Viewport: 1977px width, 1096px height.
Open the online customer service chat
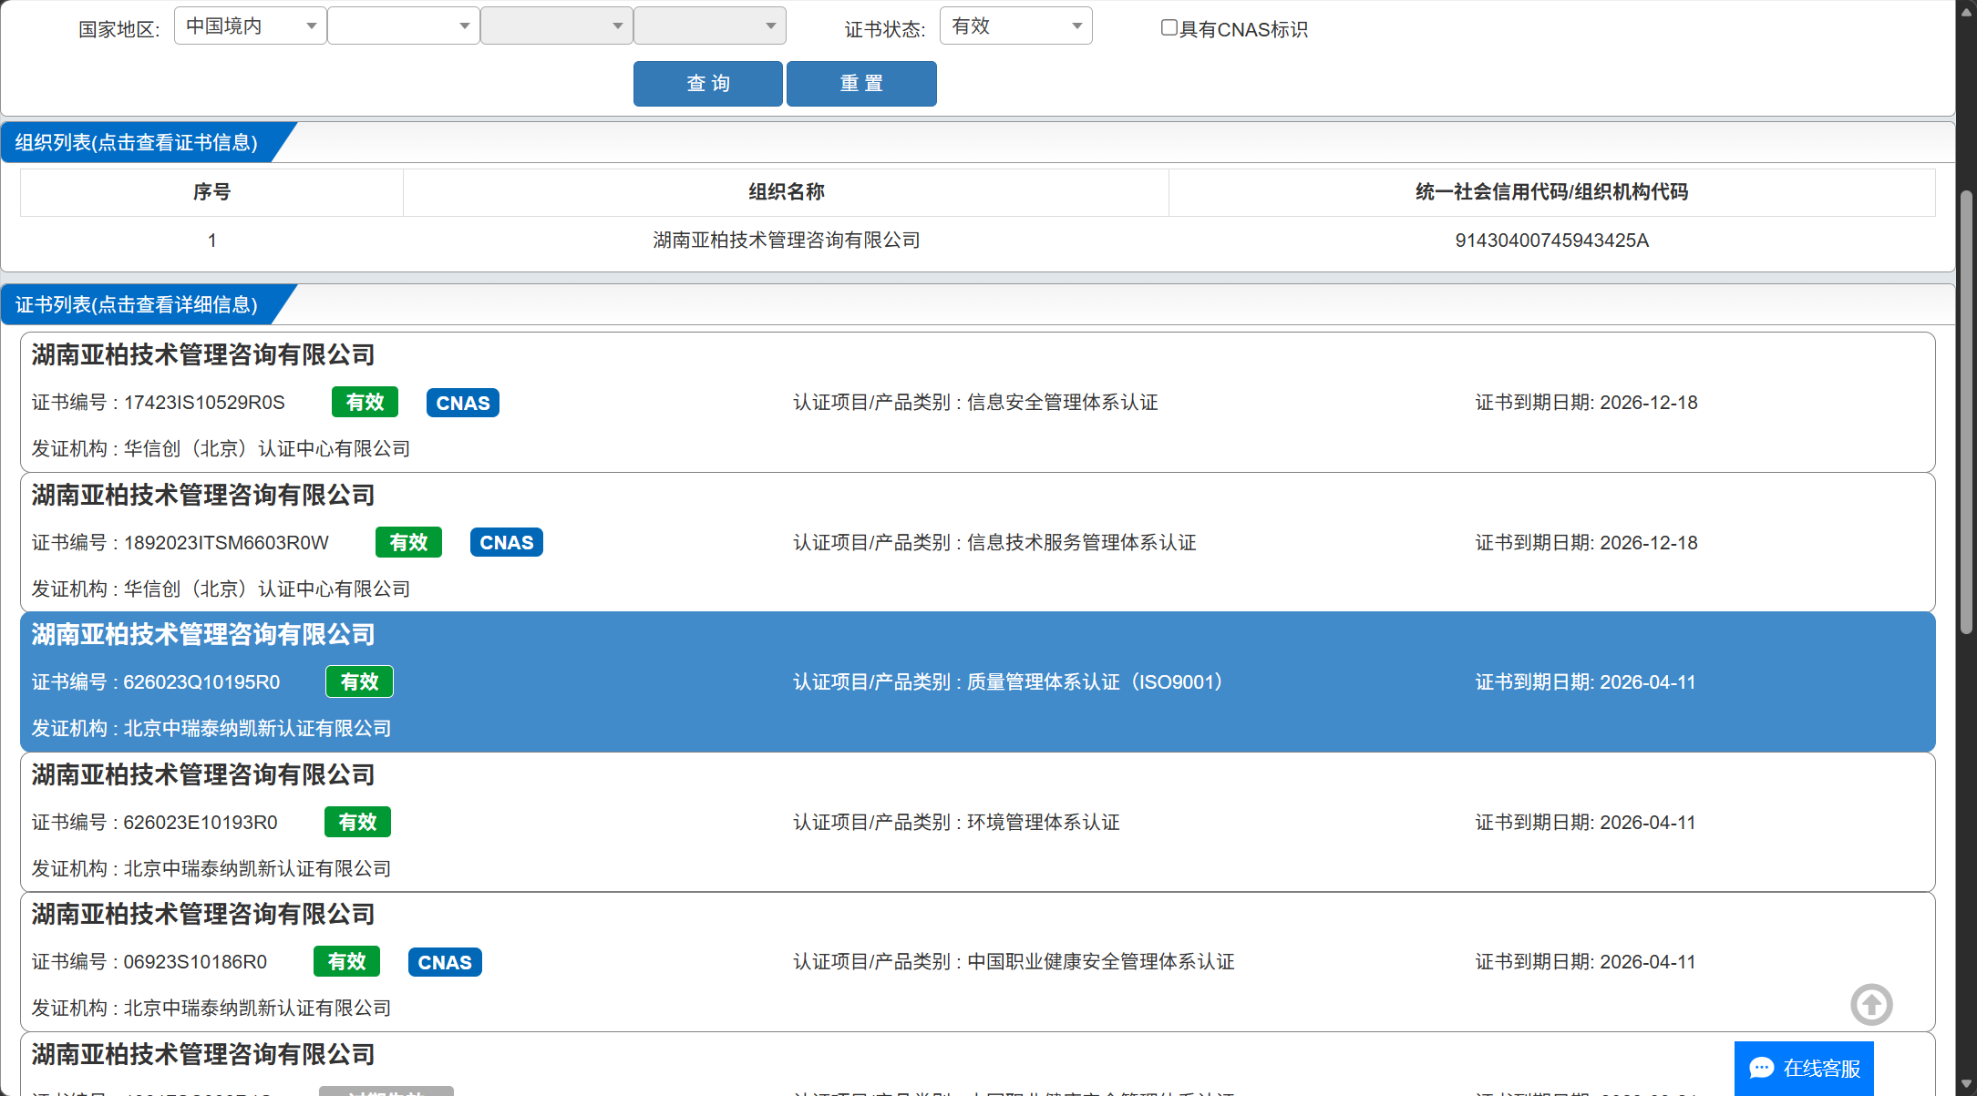pos(1804,1068)
